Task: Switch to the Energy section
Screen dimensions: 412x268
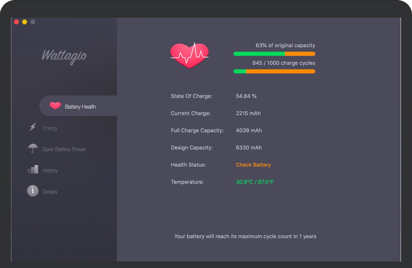Action: 50,128
